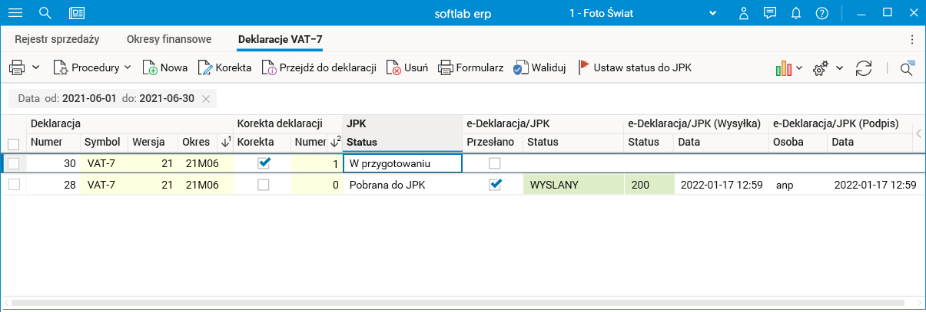Uncheck Korekta checkbox for declaration 30
The height and width of the screenshot is (312, 926).
click(264, 163)
